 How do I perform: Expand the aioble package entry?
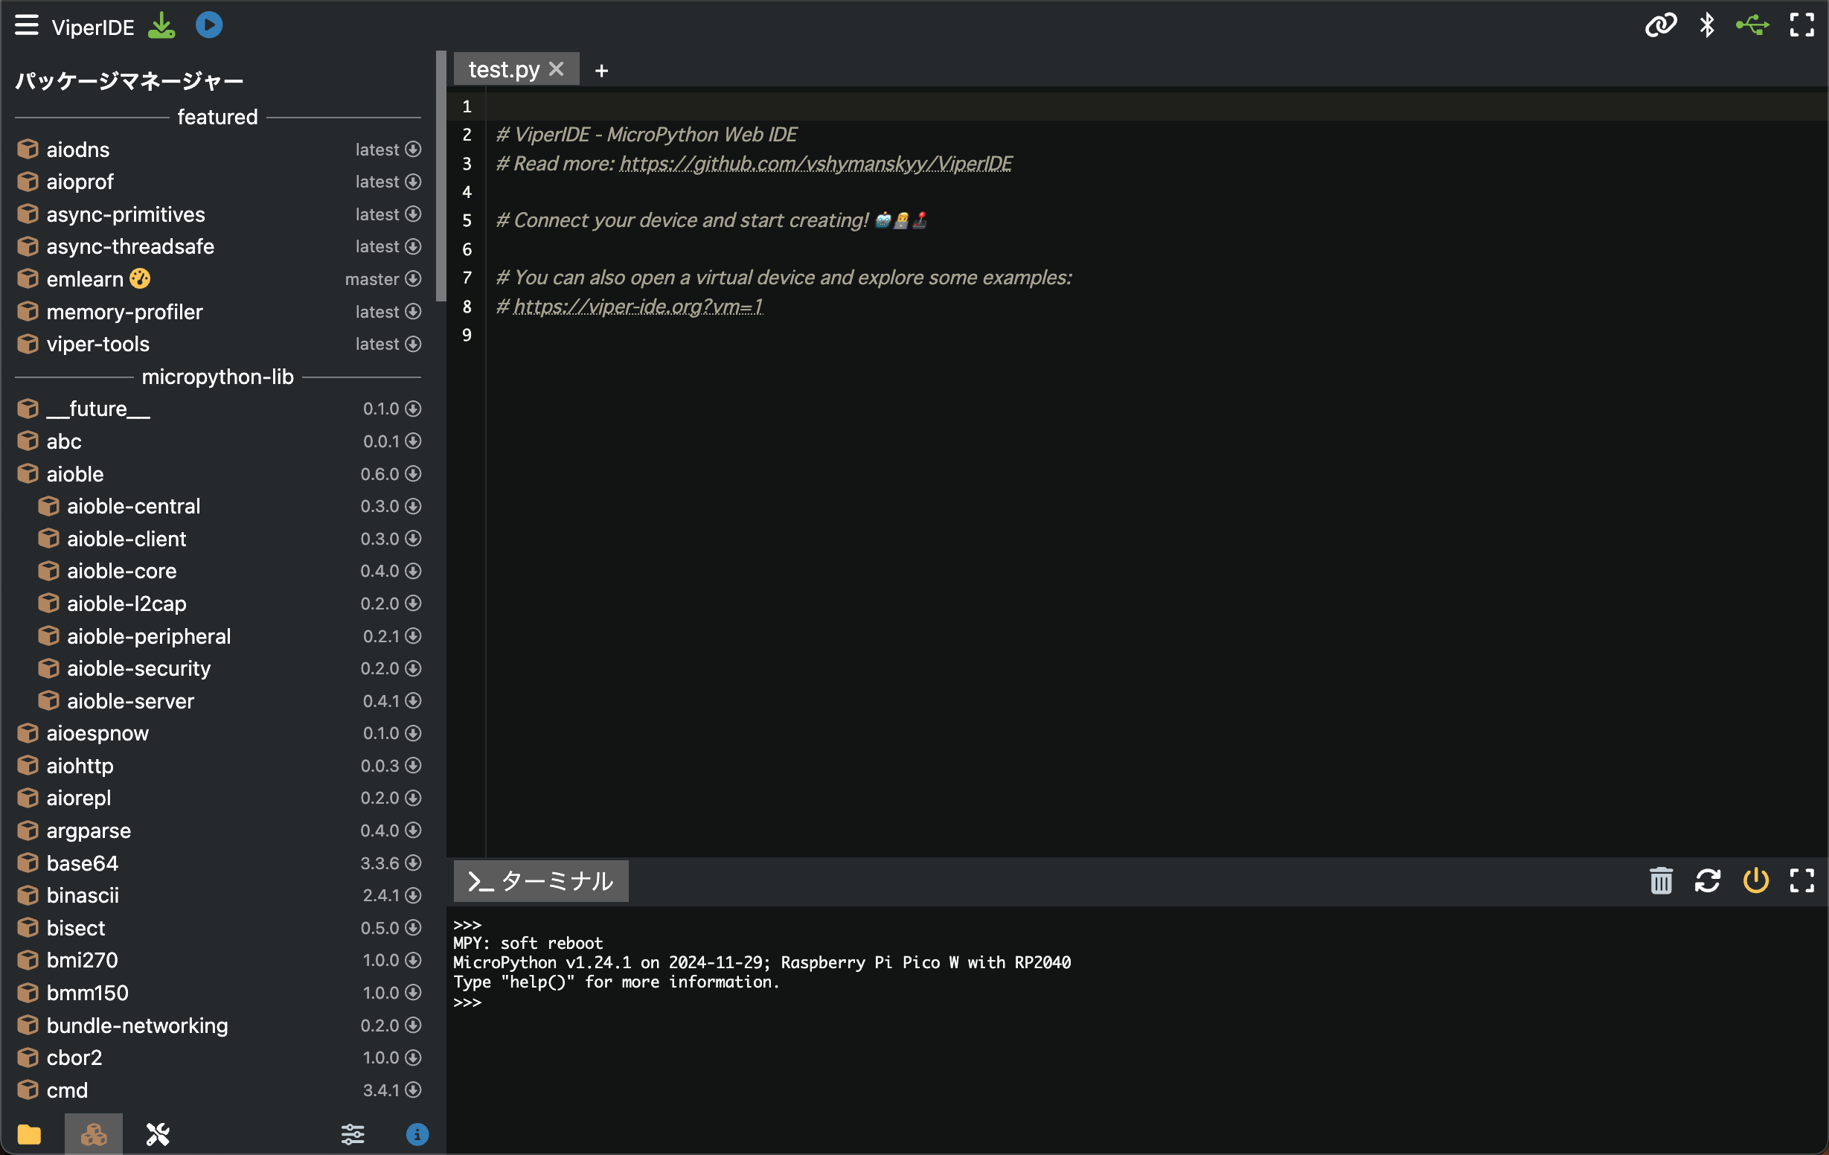74,474
